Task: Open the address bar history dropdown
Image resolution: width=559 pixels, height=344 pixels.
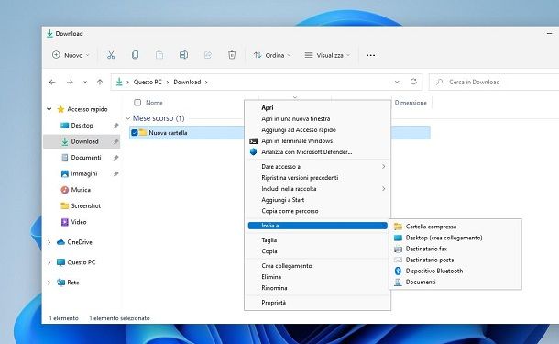Action: pos(397,82)
